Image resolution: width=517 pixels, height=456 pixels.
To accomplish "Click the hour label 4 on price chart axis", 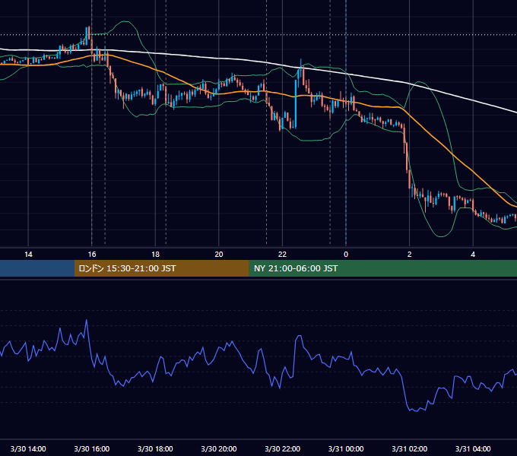I will pyautogui.click(x=473, y=255).
